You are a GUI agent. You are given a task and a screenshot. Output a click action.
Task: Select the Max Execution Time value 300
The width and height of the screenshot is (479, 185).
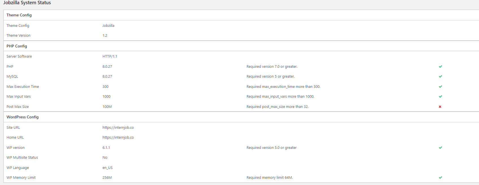(x=105, y=87)
